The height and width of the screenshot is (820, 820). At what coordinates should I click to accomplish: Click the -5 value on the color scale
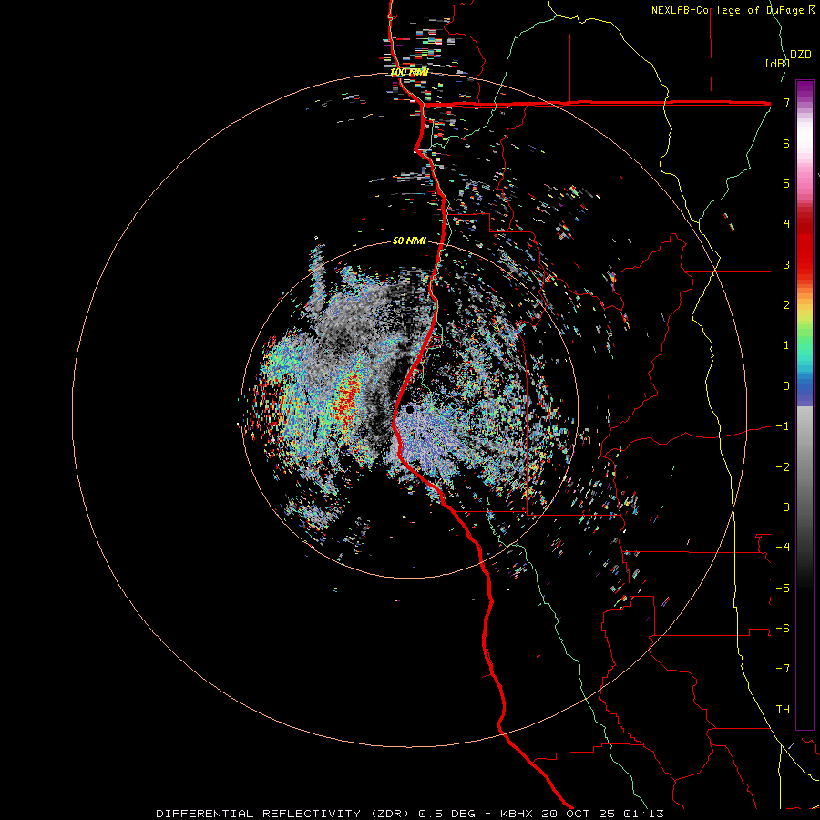click(783, 589)
